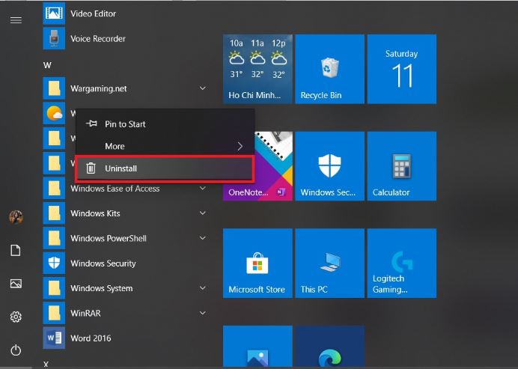518x369 pixels.
Task: Open the Weather tile for Ho Chi Minh
Action: pos(258,69)
